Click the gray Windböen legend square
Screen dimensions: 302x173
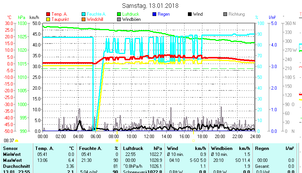tap(119, 19)
